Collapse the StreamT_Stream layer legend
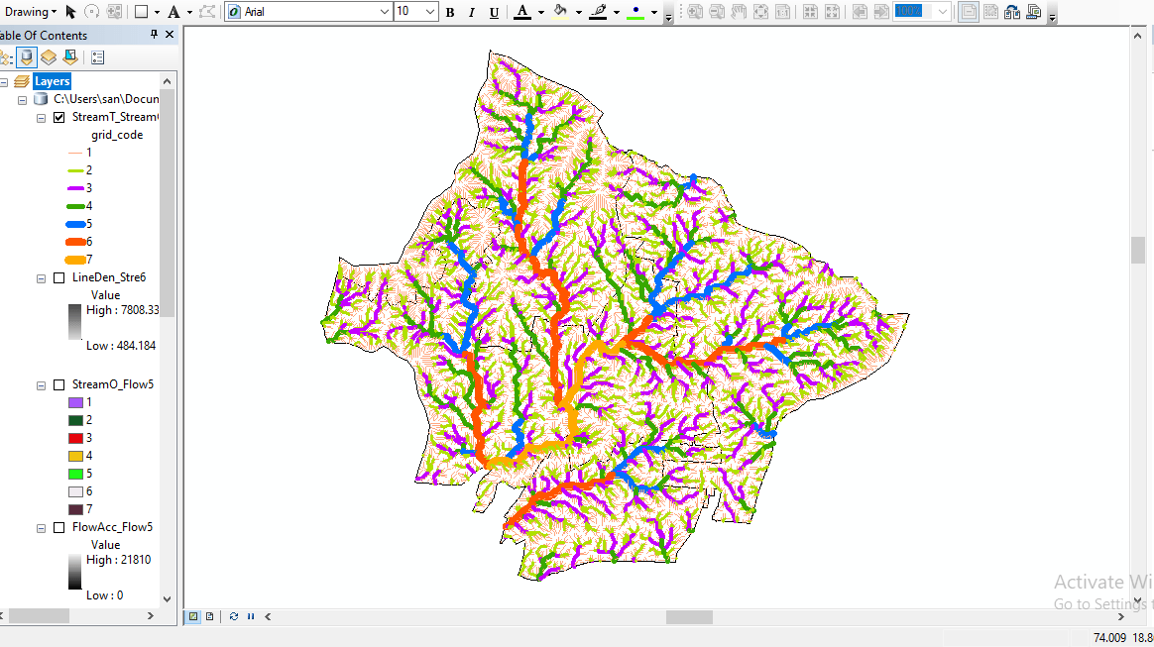Viewport: 1154px width, 647px height. 42,118
